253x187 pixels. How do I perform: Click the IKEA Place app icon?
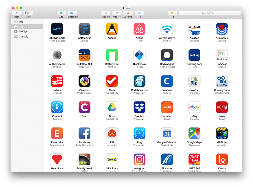coord(112,159)
